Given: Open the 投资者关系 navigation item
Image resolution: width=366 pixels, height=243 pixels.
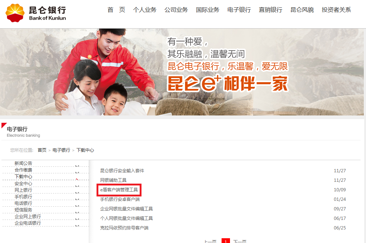Looking at the screenshot, I should 336,10.
